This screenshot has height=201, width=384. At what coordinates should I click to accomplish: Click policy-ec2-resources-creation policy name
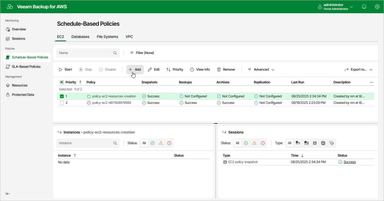pos(114,96)
